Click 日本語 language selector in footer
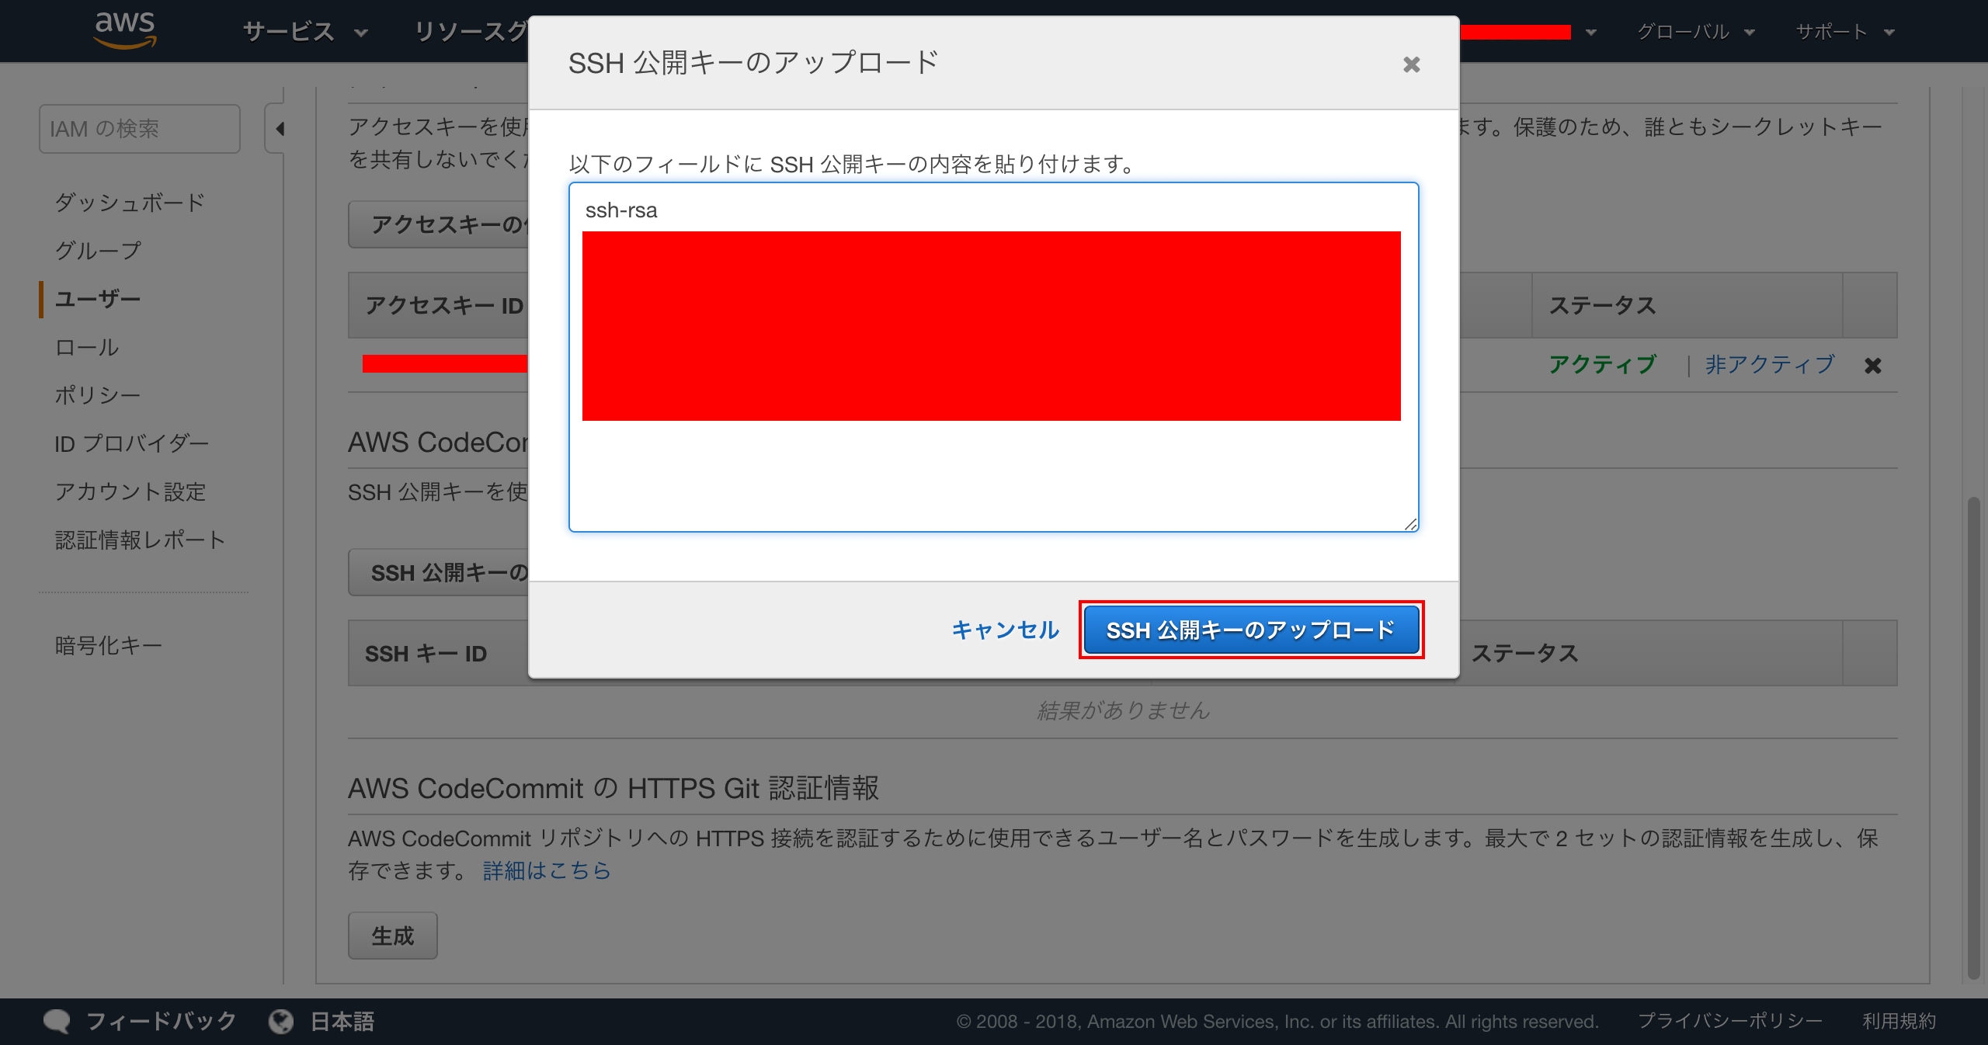The width and height of the screenshot is (1988, 1045). click(x=342, y=1021)
